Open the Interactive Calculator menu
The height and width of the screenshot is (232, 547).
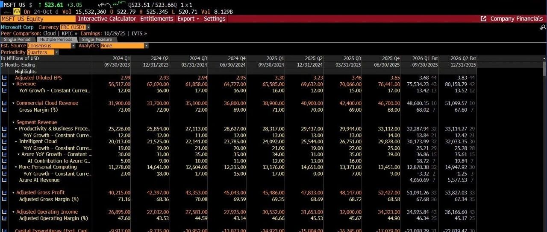[107, 19]
